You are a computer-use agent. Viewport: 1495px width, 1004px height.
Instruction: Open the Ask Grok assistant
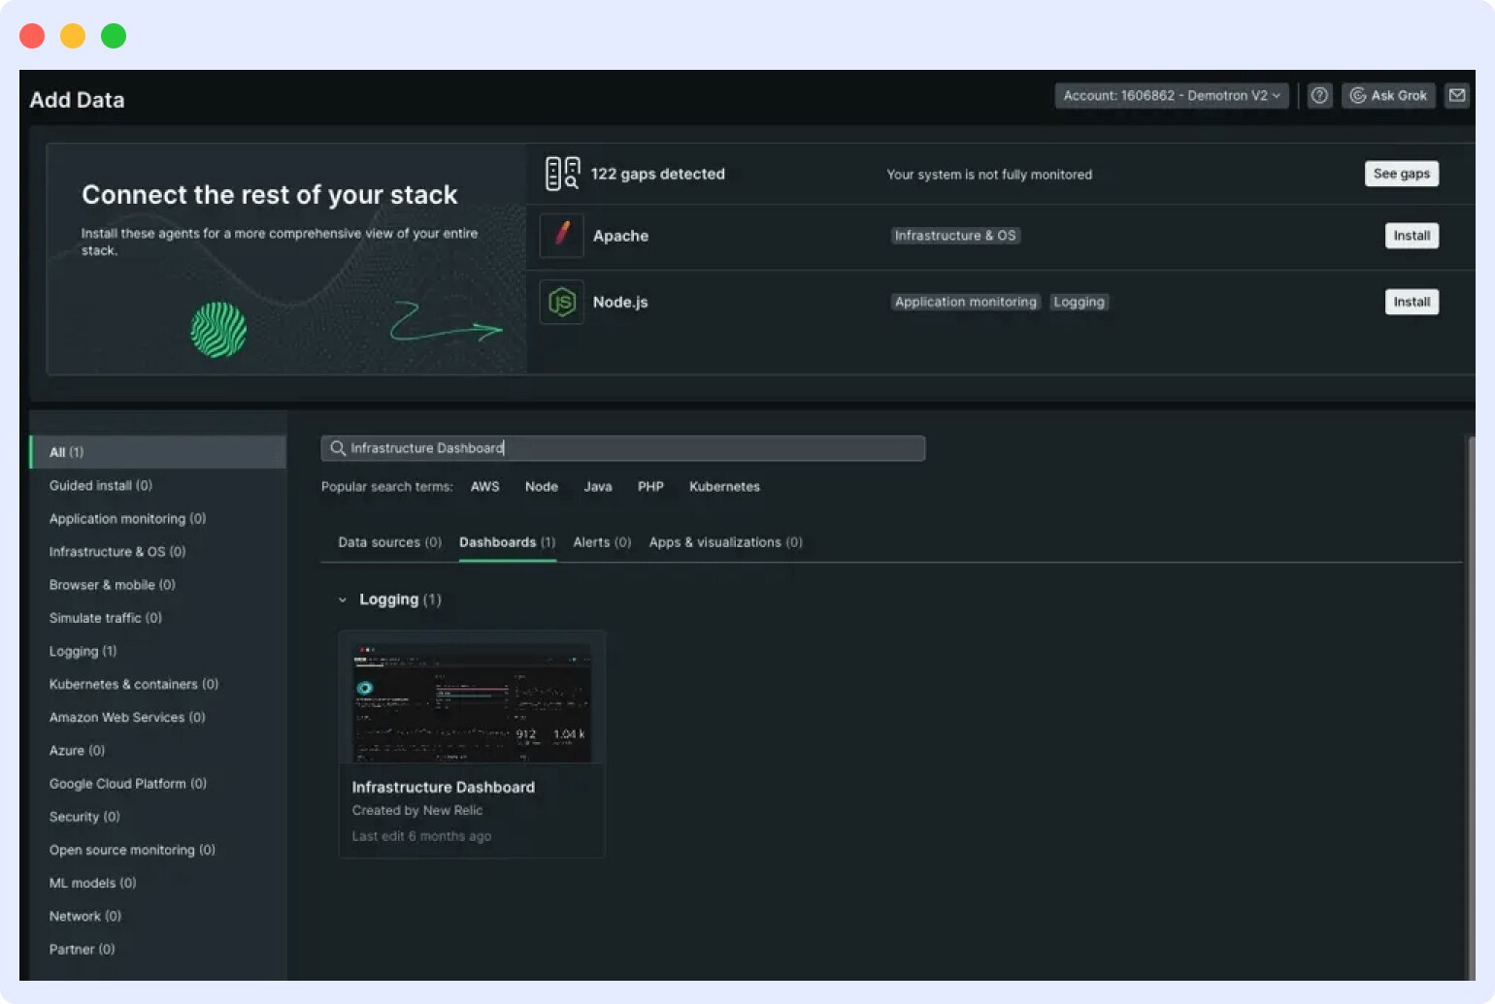[1388, 95]
